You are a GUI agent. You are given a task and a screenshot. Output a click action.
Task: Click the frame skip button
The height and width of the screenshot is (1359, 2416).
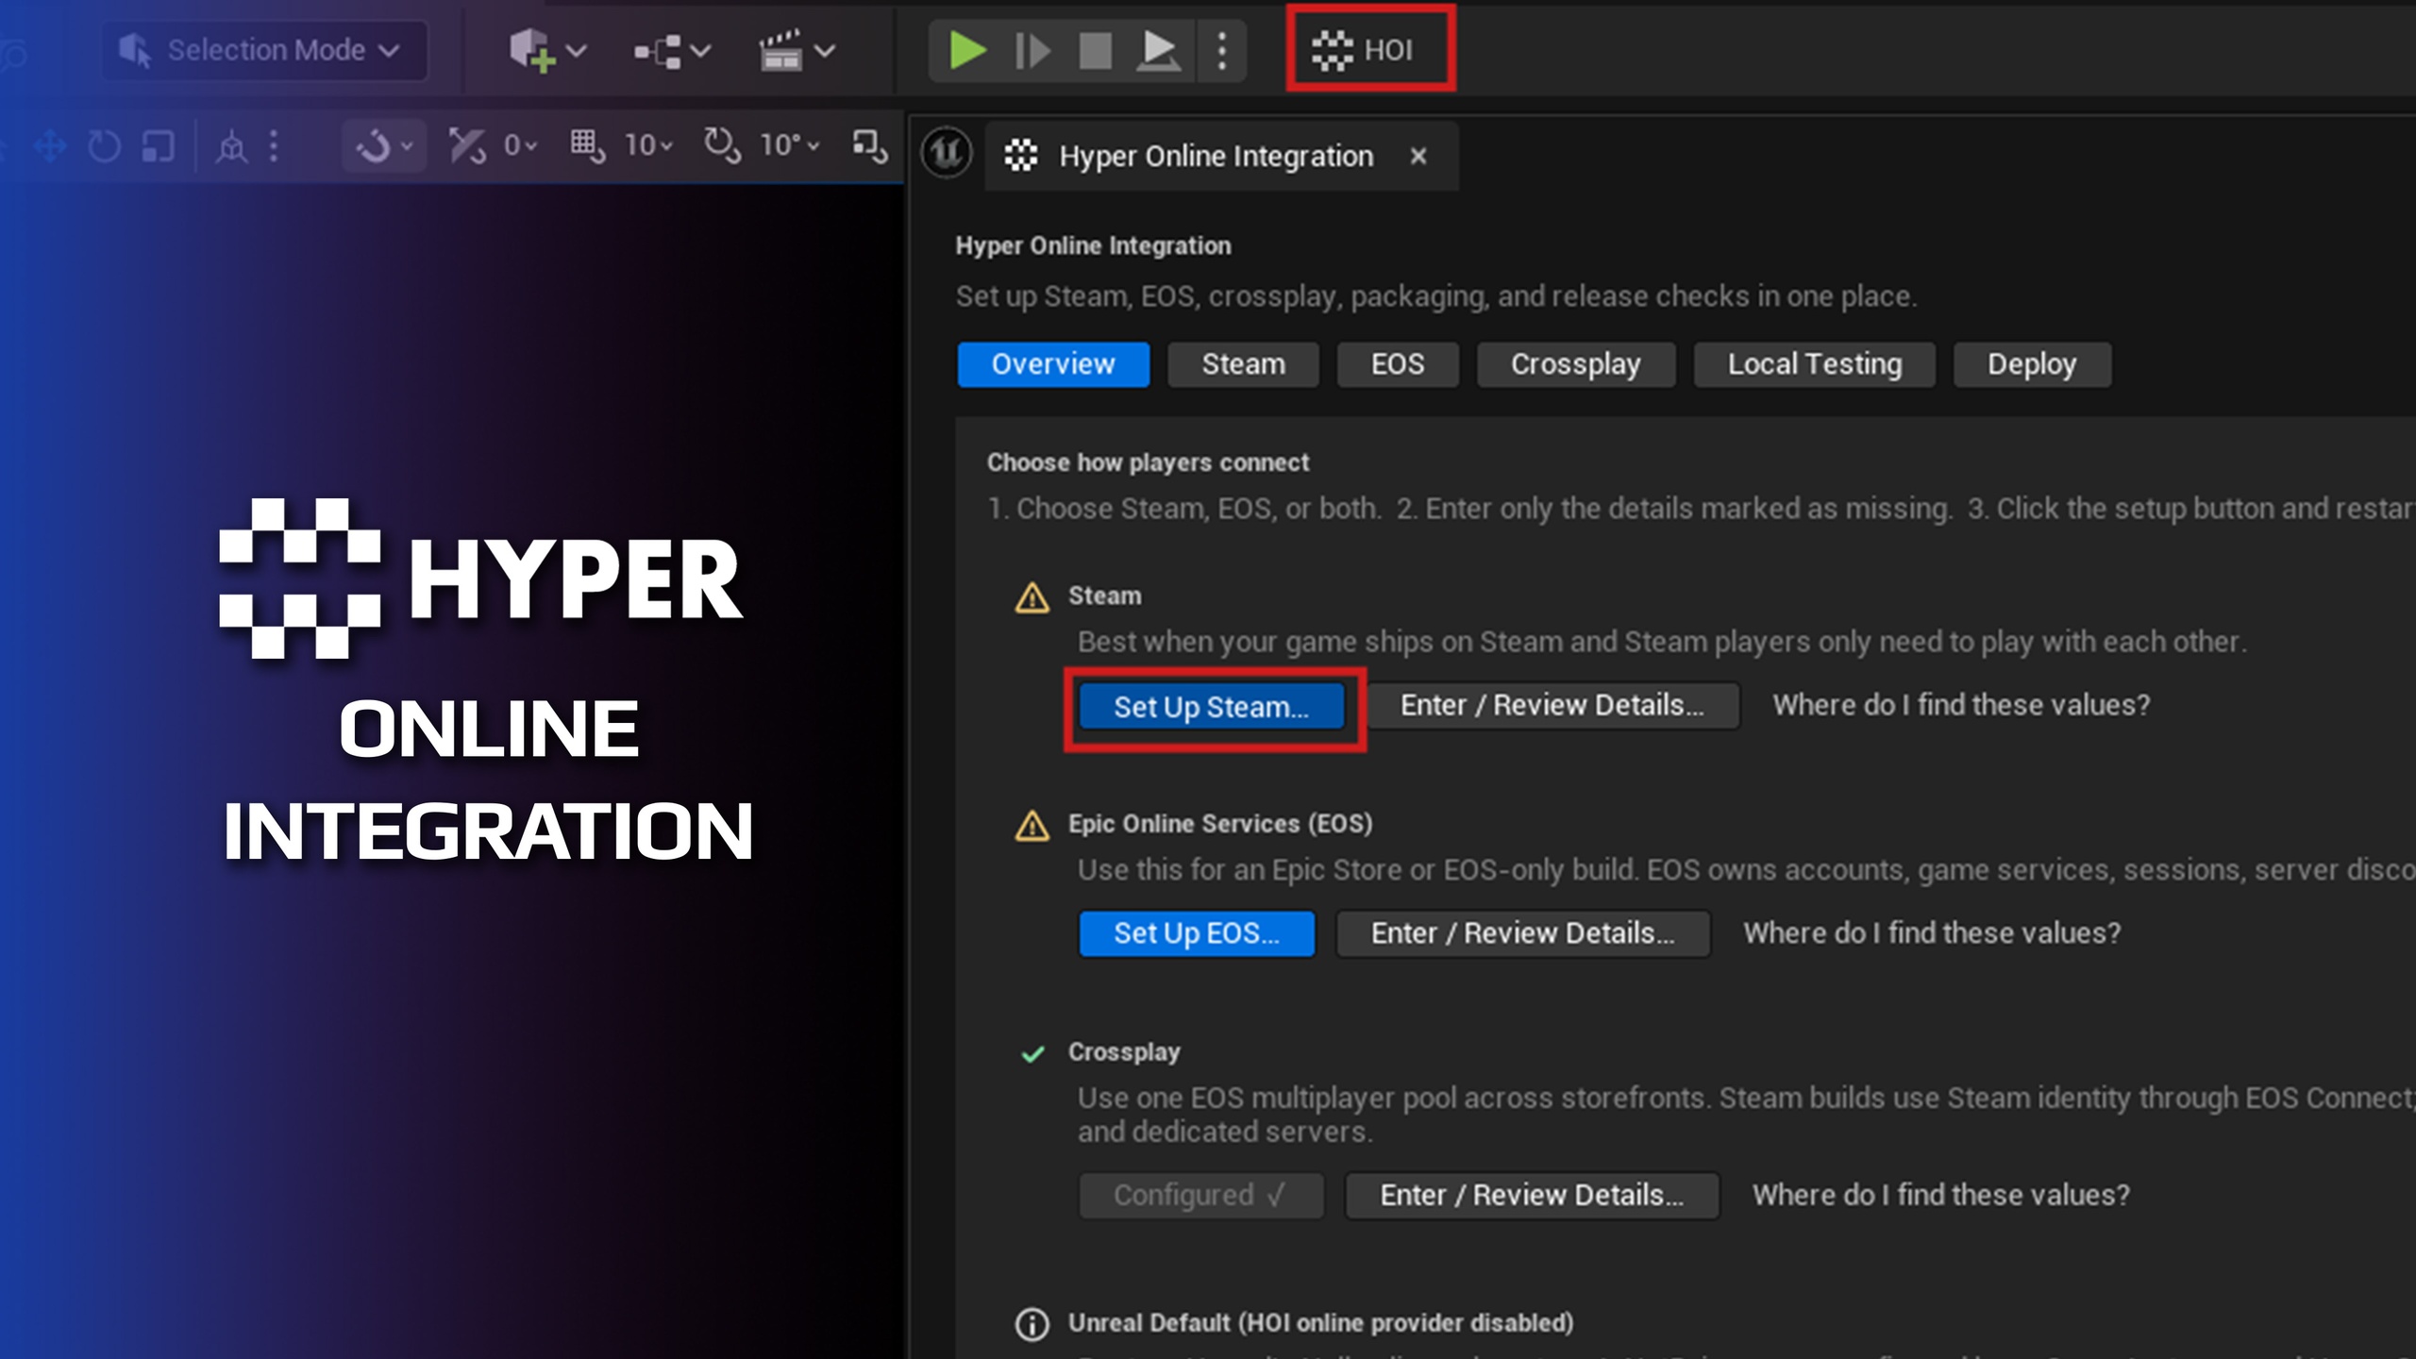pos(1032,50)
